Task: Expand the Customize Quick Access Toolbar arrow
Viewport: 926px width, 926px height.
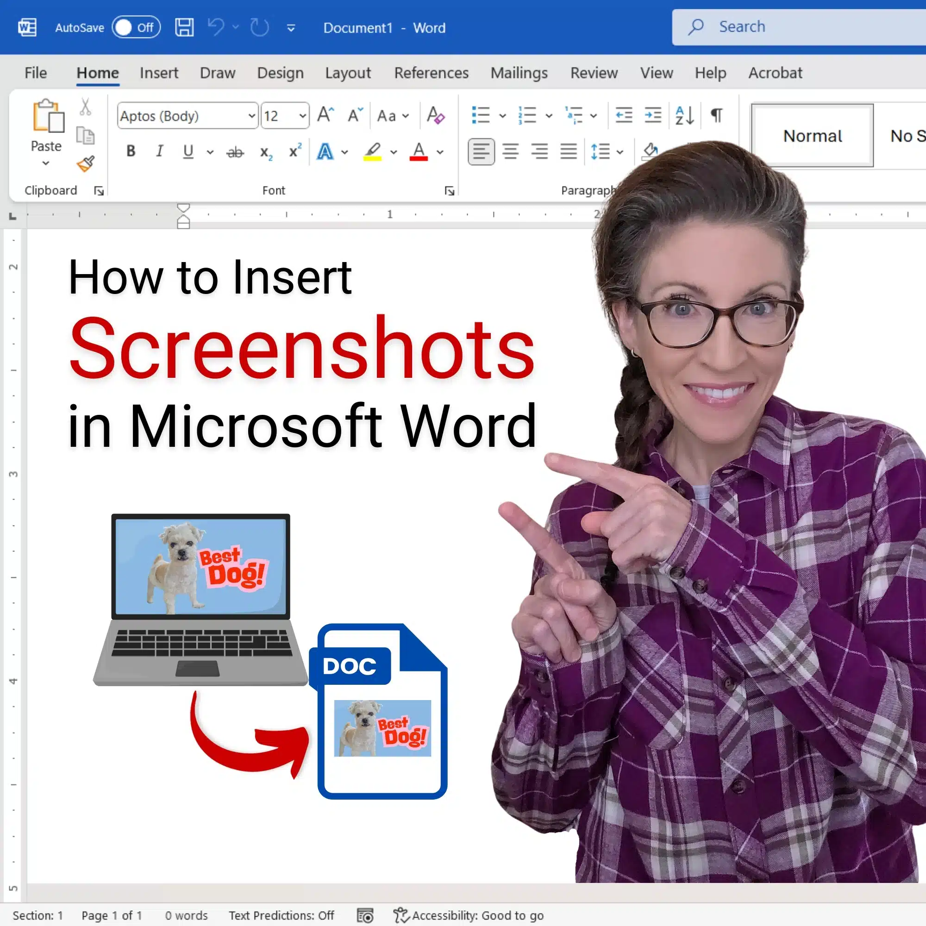Action: coord(291,28)
